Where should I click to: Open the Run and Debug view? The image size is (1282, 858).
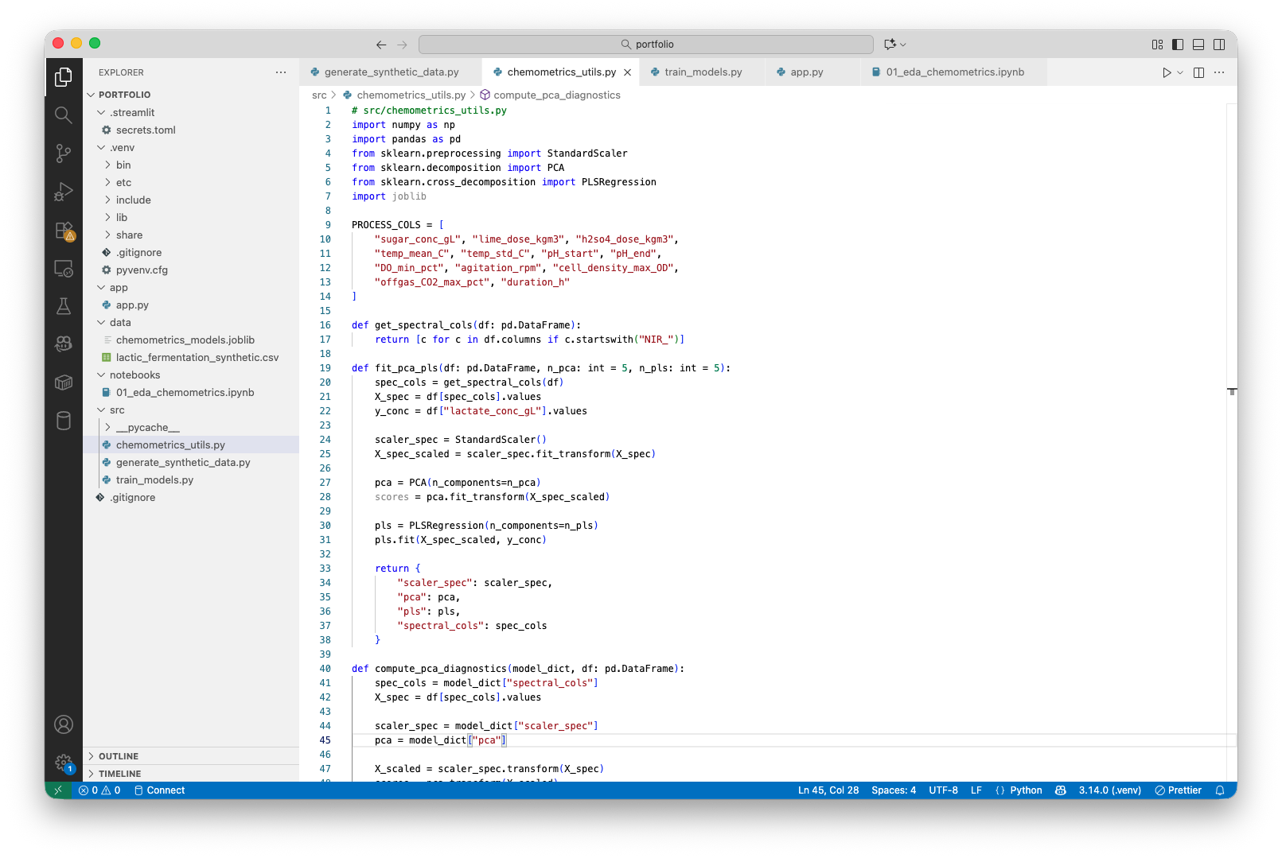[x=64, y=192]
